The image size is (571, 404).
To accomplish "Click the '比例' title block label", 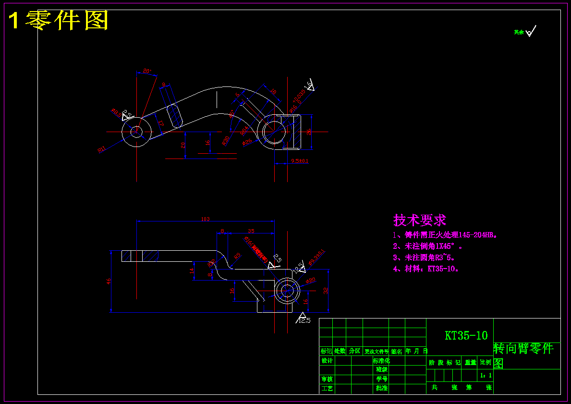I will (x=485, y=363).
